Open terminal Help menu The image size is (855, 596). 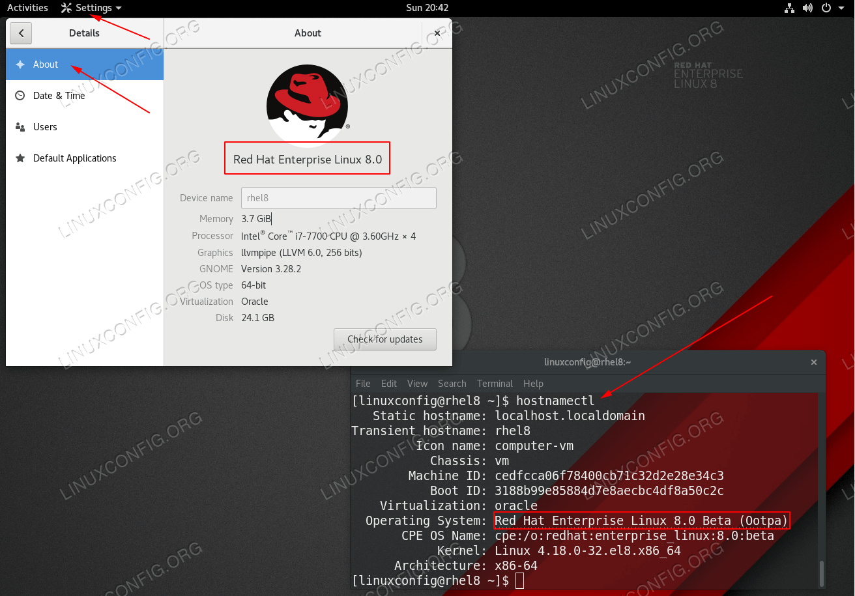tap(533, 384)
